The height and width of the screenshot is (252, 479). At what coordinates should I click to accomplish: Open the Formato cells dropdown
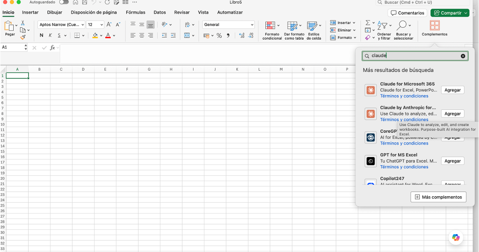(343, 37)
